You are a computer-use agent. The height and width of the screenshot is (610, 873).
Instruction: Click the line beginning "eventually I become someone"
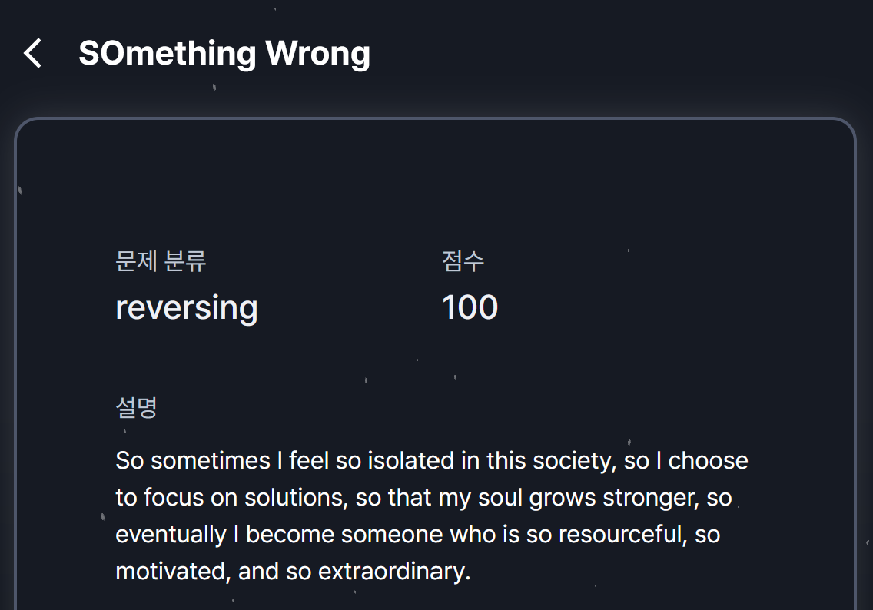pyautogui.click(x=417, y=535)
